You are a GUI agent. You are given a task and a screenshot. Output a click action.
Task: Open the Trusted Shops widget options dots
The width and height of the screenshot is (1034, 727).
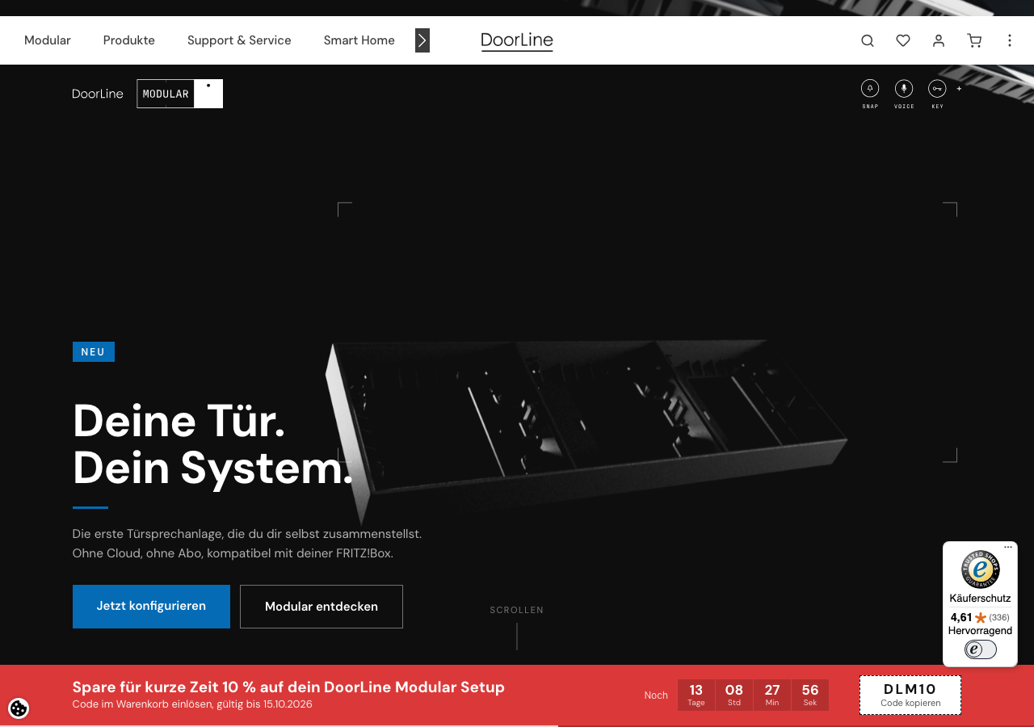coord(1008,548)
